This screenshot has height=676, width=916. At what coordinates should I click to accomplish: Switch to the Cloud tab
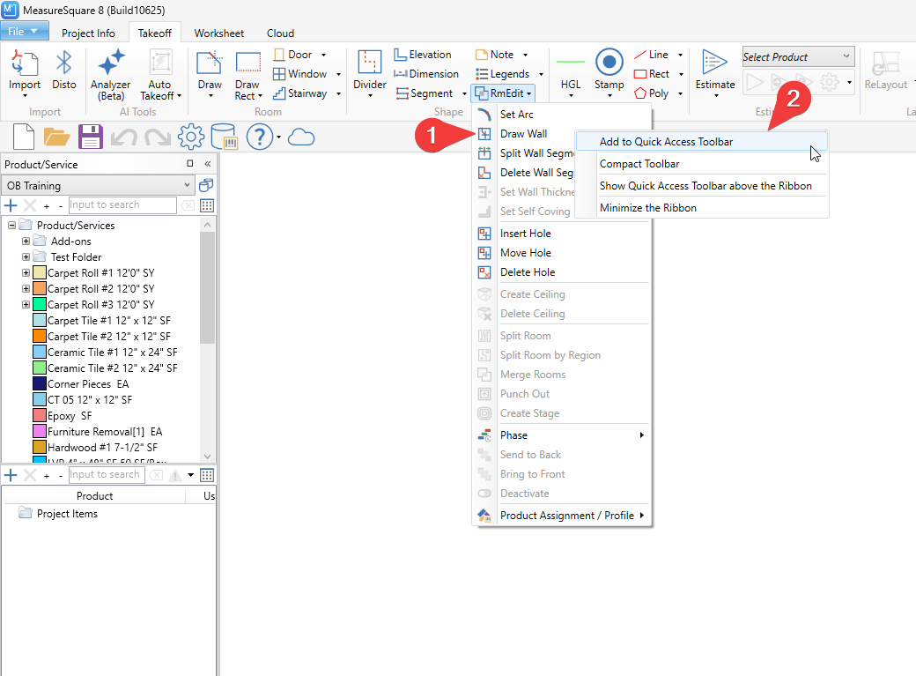(280, 33)
